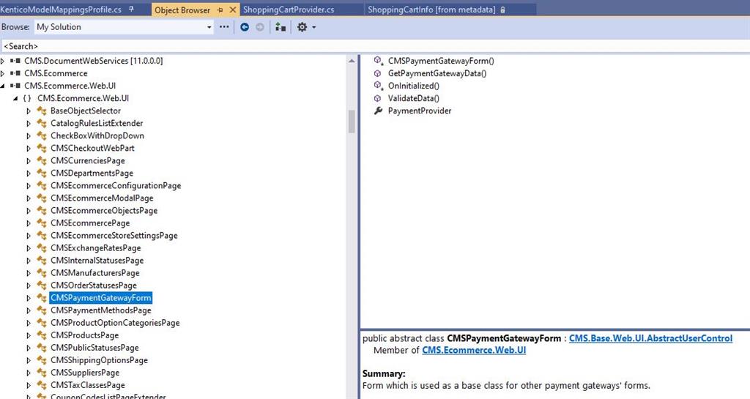Image resolution: width=750 pixels, height=399 pixels.
Task: Collapse the CMS.Ecommerce.Web.UI namespace node
Action: [15, 98]
